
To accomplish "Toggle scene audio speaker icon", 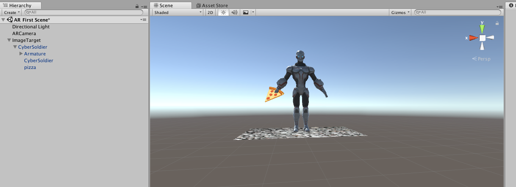I will point(234,13).
